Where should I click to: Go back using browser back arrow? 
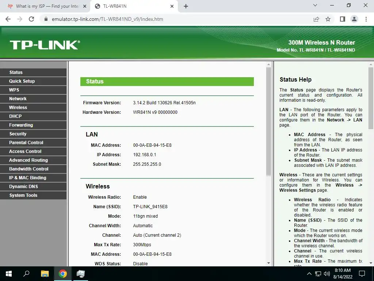coord(8,19)
